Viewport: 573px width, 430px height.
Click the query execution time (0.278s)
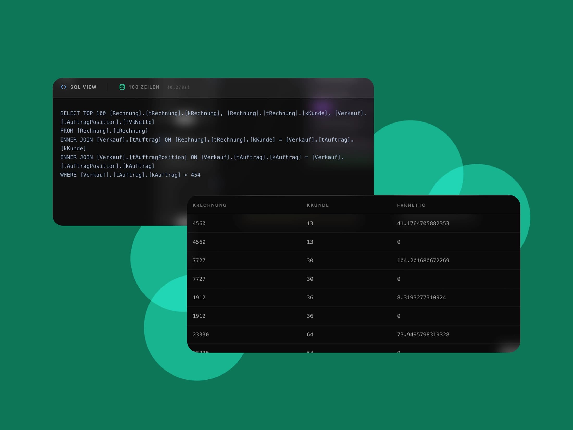(x=178, y=87)
